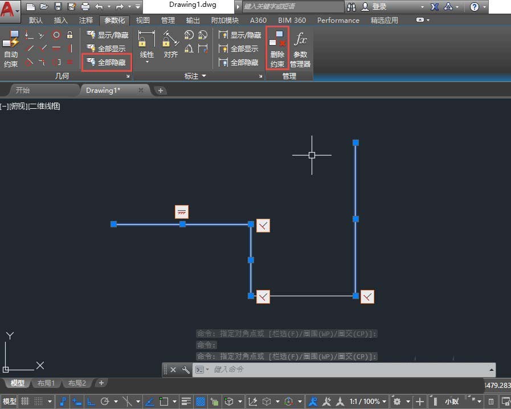Expand the command line history arrow
511x409 pixels.
pos(491,370)
